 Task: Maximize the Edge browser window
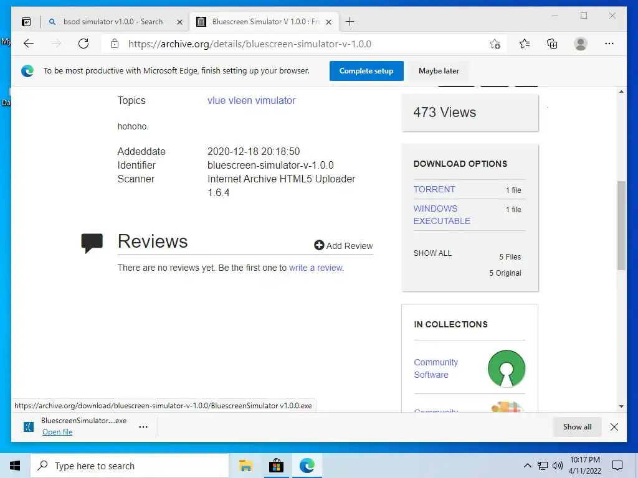click(584, 16)
